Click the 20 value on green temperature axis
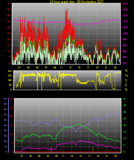 tap(125, 125)
